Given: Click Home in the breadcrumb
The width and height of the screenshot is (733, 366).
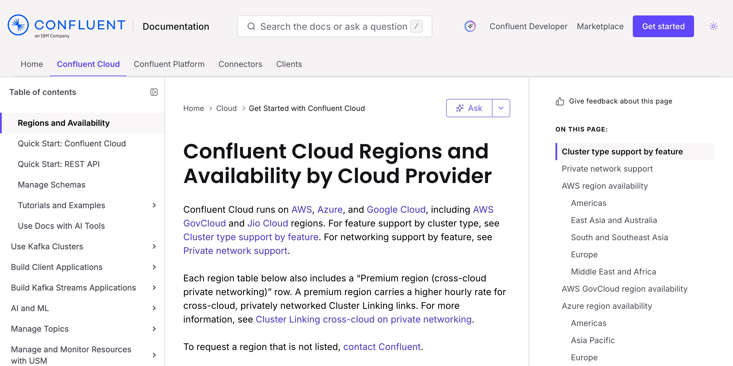Looking at the screenshot, I should coord(194,108).
